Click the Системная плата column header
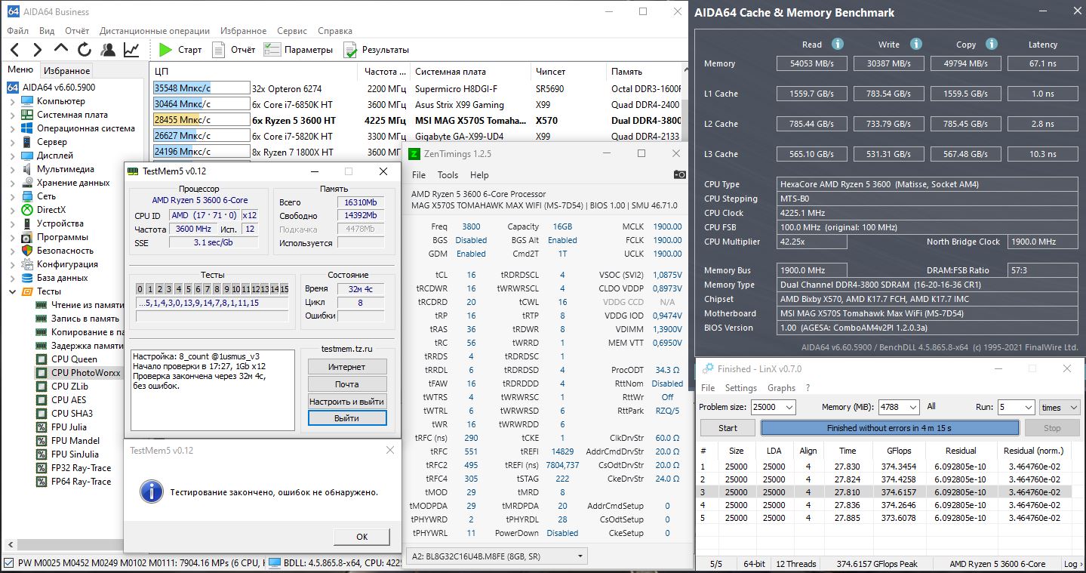This screenshot has height=573, width=1086. coord(470,72)
